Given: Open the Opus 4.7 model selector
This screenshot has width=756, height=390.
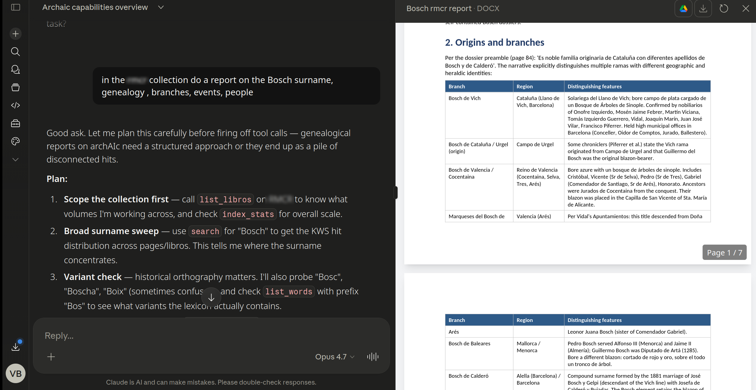Looking at the screenshot, I should 335,357.
